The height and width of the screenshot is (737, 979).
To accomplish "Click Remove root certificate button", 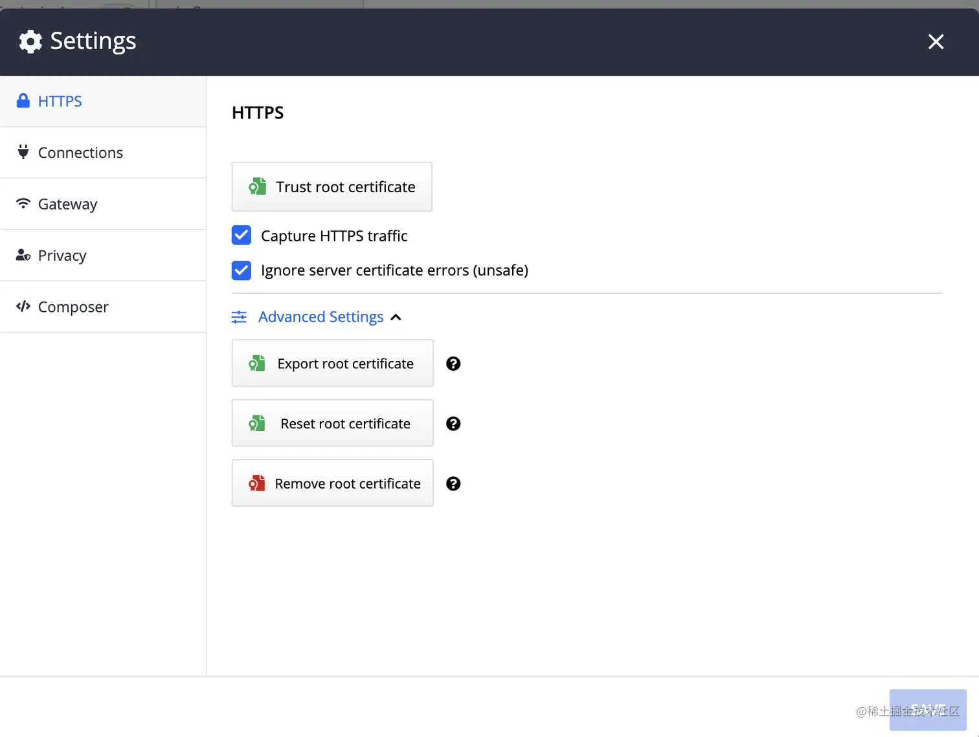I will (x=333, y=483).
